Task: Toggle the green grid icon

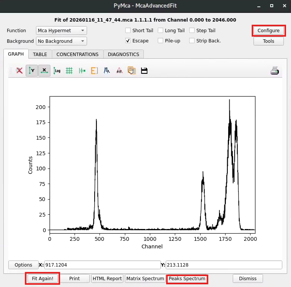Action: [x=69, y=71]
